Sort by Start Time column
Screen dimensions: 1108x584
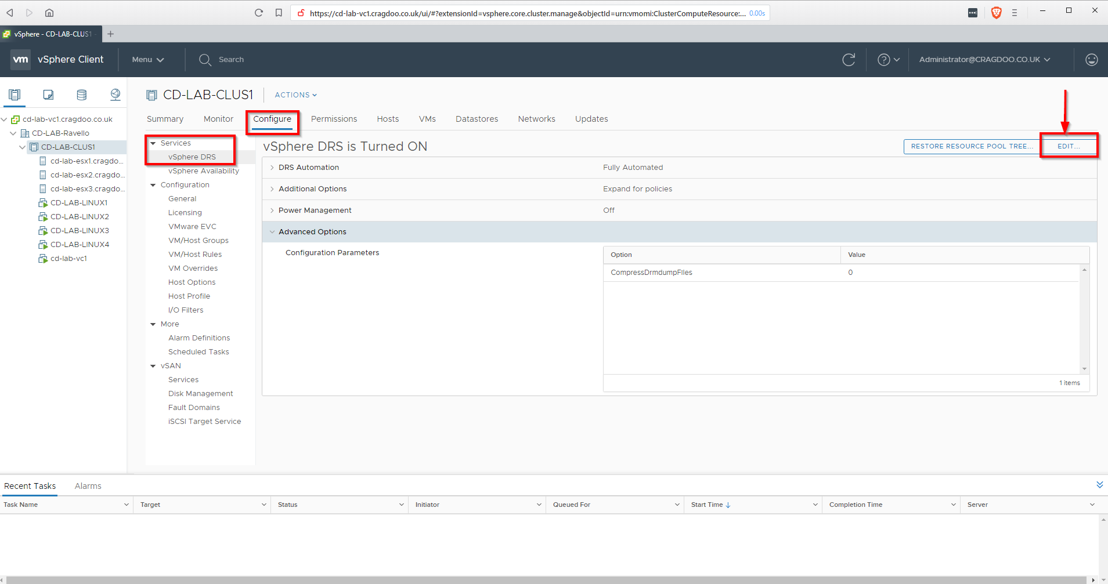pyautogui.click(x=711, y=505)
